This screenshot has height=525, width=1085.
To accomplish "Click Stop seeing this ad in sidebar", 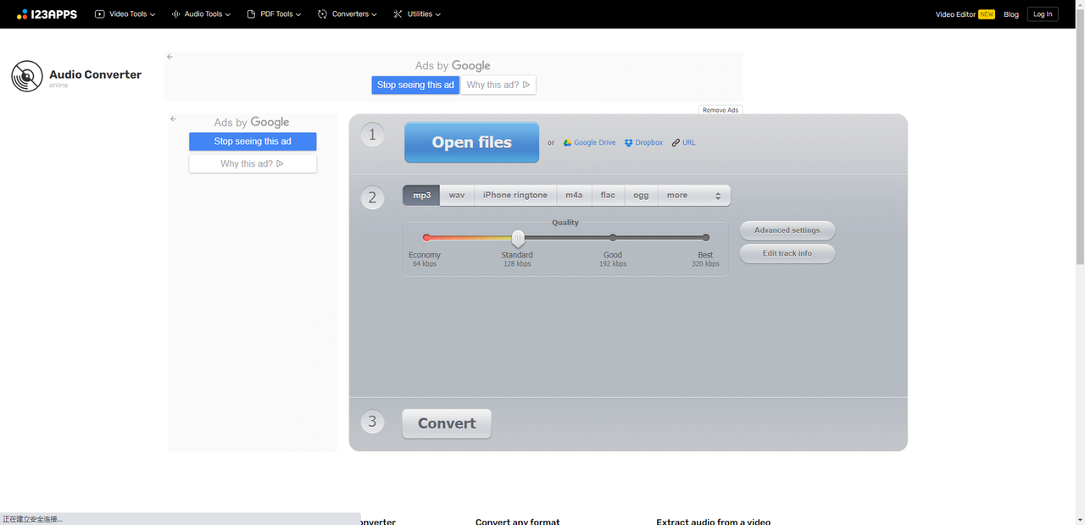I will (x=253, y=141).
